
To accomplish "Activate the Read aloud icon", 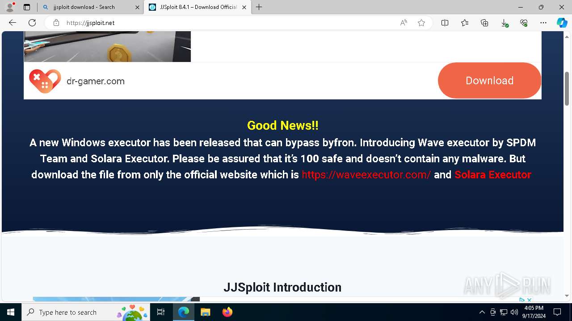I will coord(404,23).
